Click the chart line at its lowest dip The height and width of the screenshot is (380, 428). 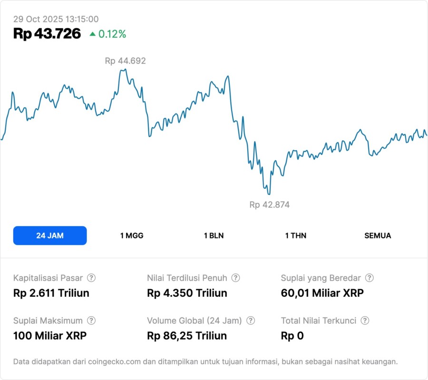(x=269, y=194)
